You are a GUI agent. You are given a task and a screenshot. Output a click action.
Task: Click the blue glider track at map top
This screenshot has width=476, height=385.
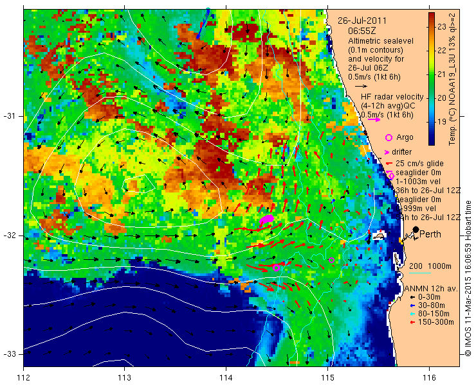[x=203, y=24]
